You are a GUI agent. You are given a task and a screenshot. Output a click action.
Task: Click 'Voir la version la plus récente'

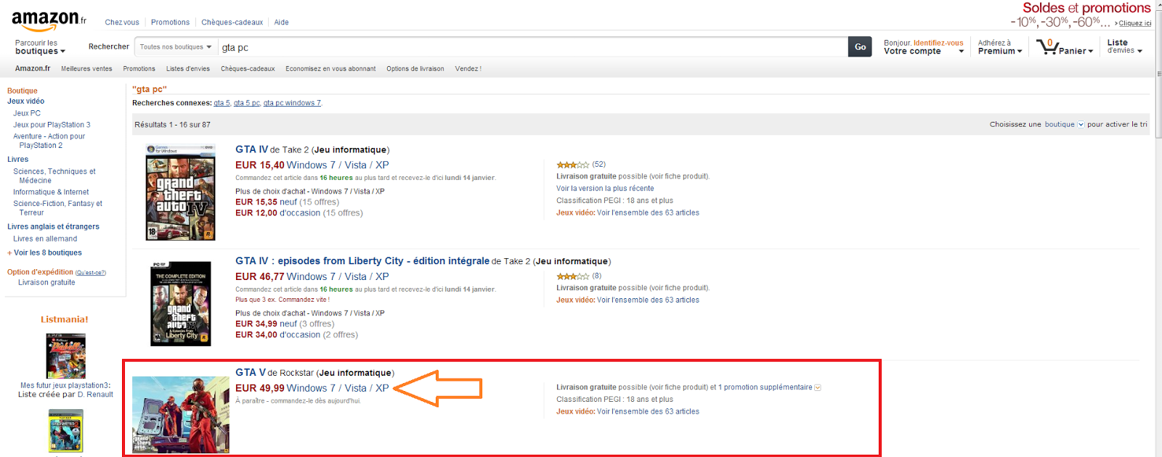click(x=605, y=189)
